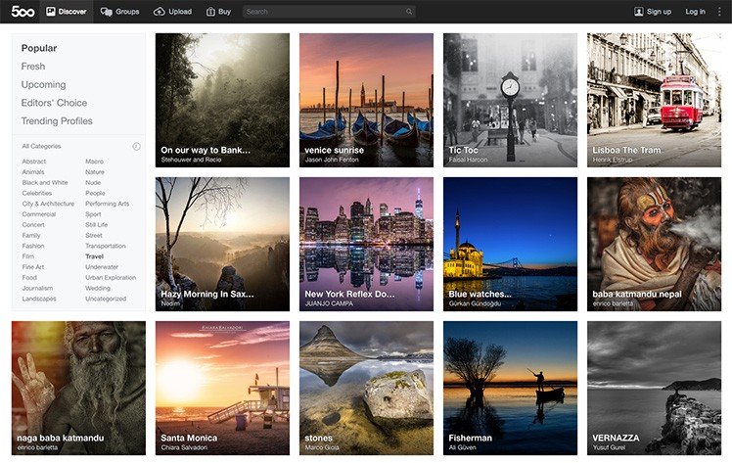
Task: Open Trending Profiles in the sidebar
Action: click(x=57, y=121)
